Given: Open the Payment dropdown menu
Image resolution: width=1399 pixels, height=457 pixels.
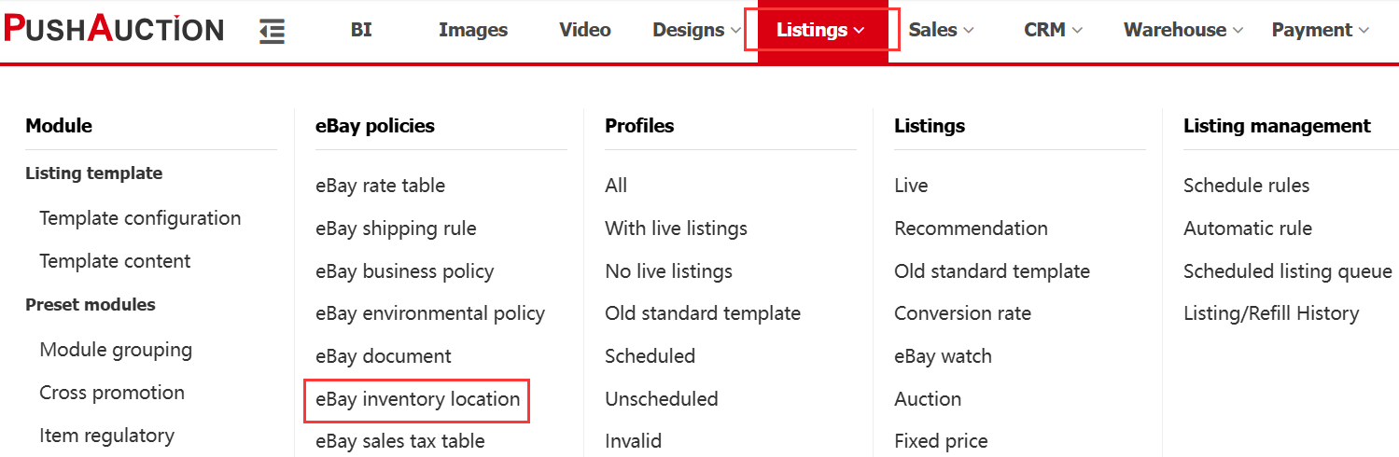Looking at the screenshot, I should click(x=1320, y=30).
